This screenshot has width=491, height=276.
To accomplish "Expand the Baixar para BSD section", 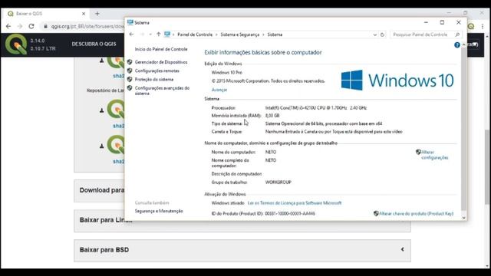I will (x=242, y=250).
